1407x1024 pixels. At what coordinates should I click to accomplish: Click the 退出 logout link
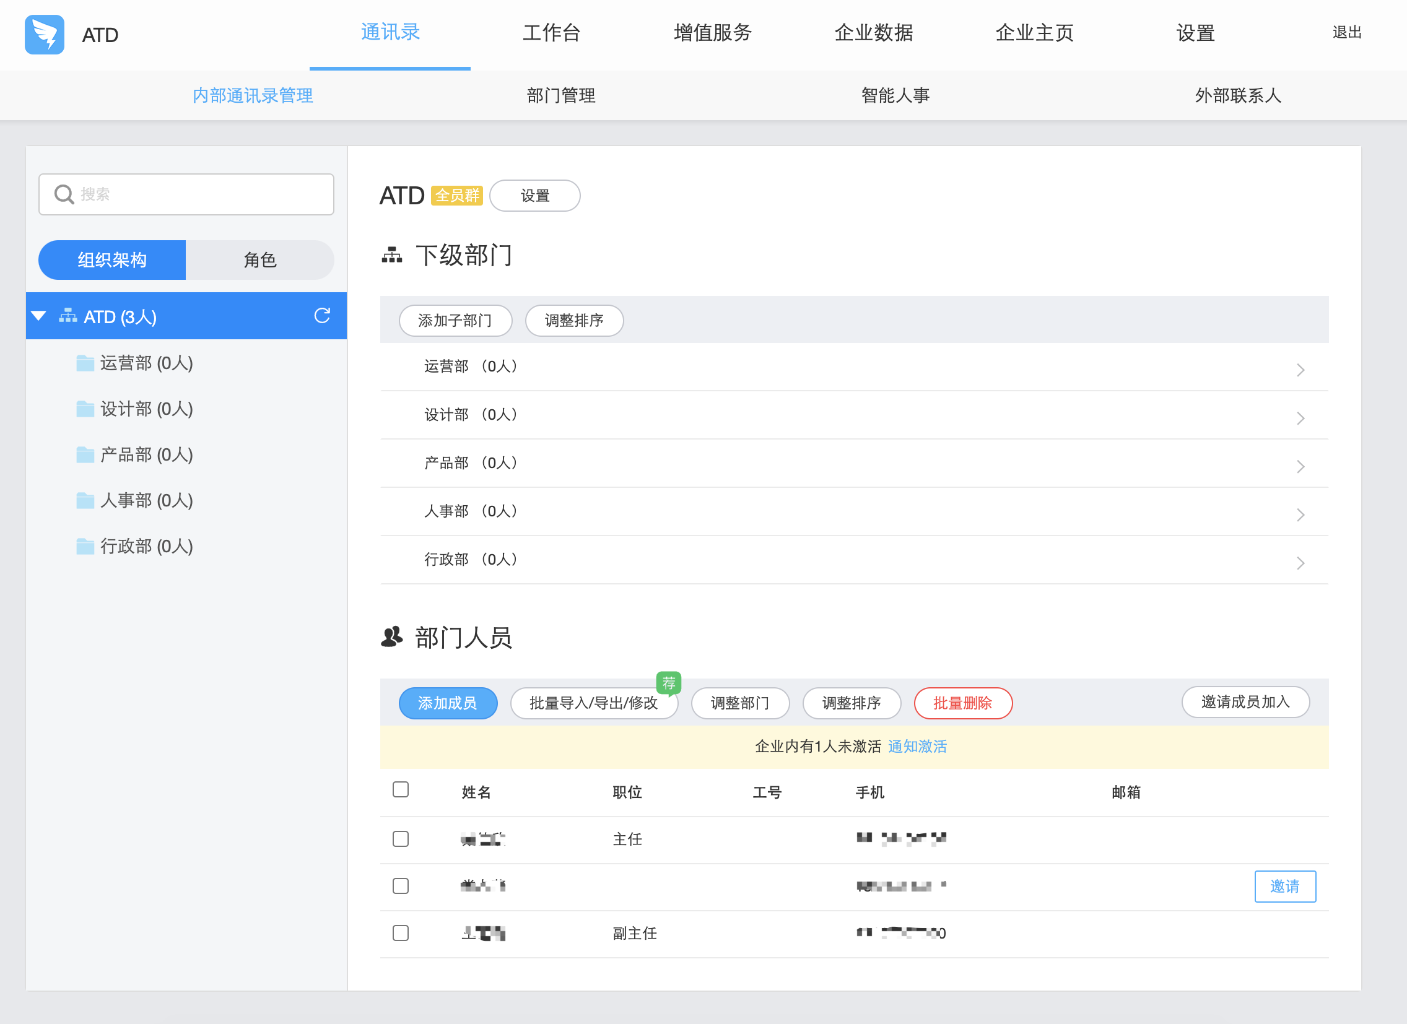coord(1347,32)
